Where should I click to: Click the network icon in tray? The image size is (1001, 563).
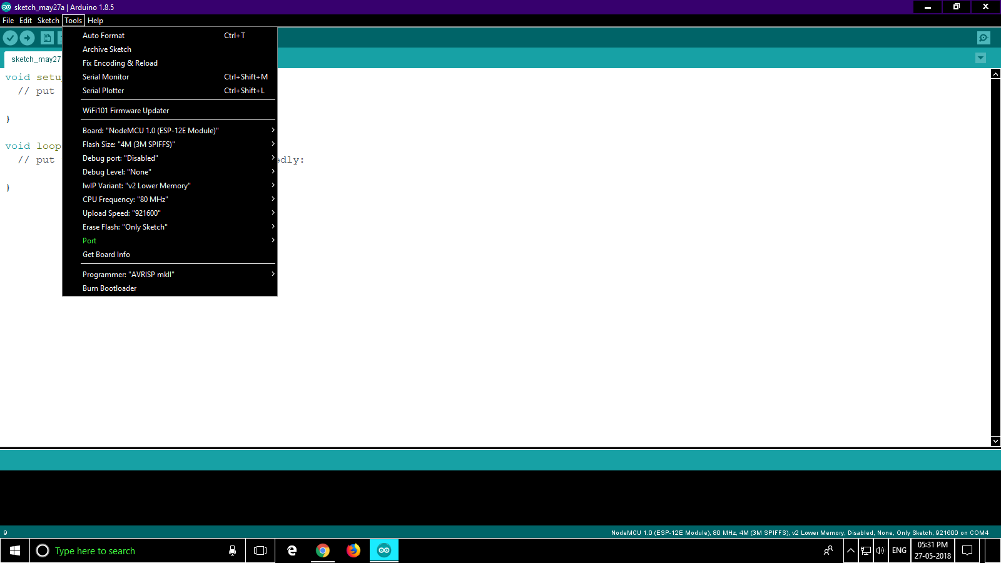point(866,550)
